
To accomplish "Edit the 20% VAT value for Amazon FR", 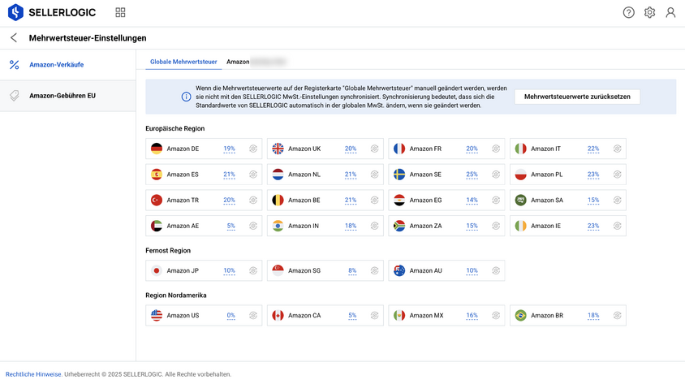I will (x=472, y=149).
